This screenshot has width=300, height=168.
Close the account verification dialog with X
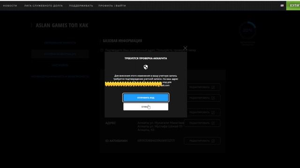[x=185, y=48]
